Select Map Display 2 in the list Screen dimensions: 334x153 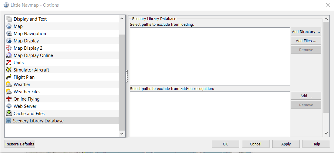click(x=61, y=48)
